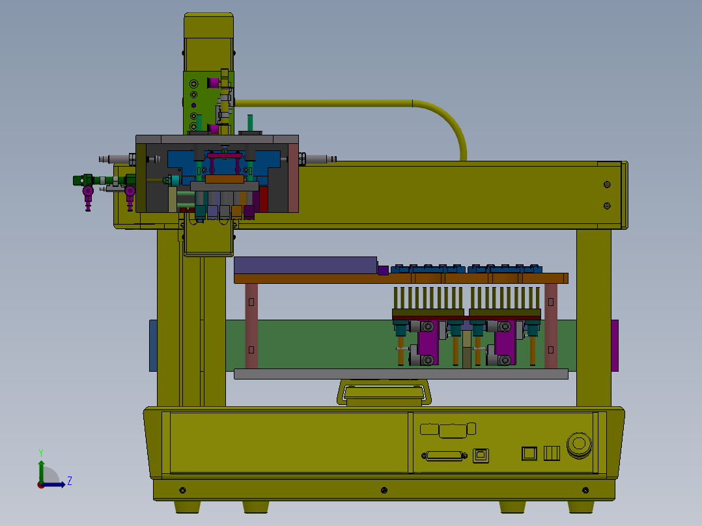Select the leftmost foot under the machine base

(187, 506)
